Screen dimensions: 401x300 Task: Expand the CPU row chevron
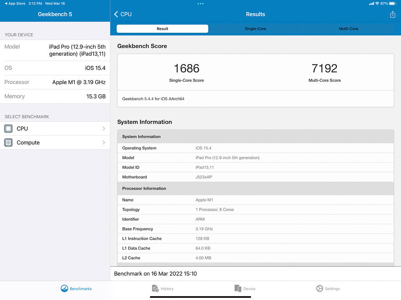point(103,129)
